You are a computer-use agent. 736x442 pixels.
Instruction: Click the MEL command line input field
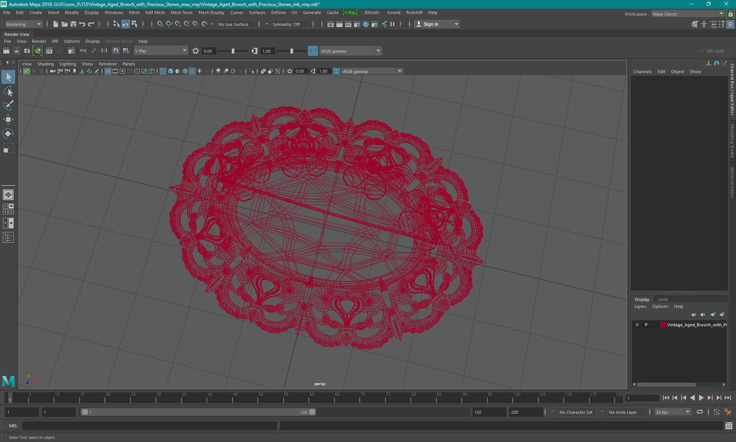[149, 426]
